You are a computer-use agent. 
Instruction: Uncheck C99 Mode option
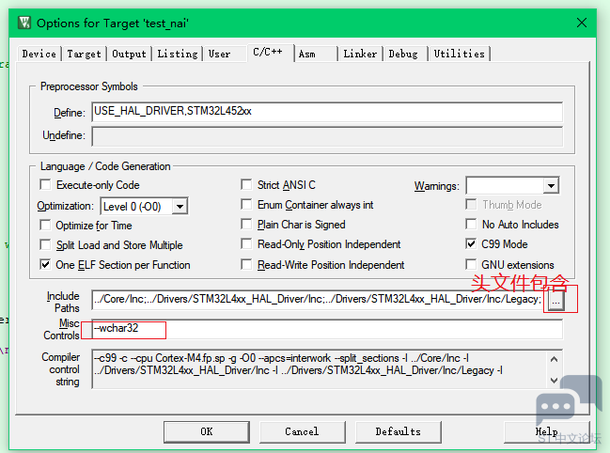tap(471, 243)
